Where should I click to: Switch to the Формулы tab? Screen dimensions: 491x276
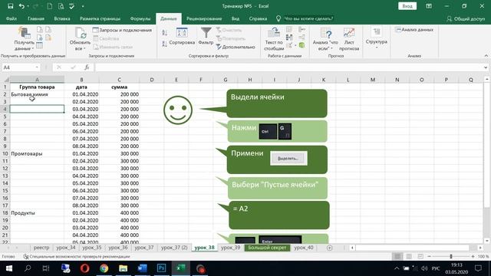coord(140,18)
